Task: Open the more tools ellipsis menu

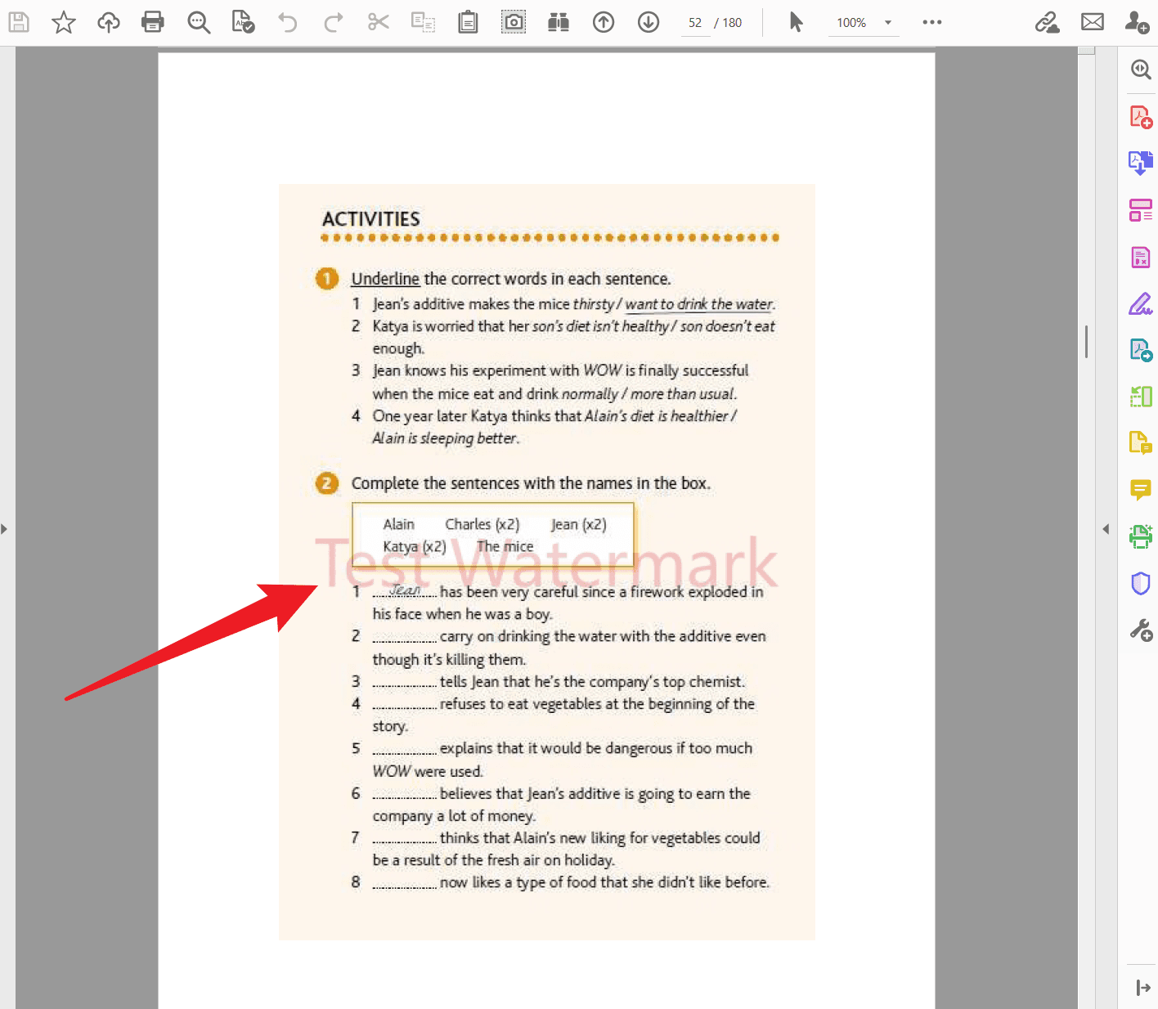Action: pos(932,22)
